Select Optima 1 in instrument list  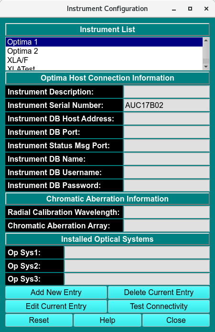click(104, 42)
